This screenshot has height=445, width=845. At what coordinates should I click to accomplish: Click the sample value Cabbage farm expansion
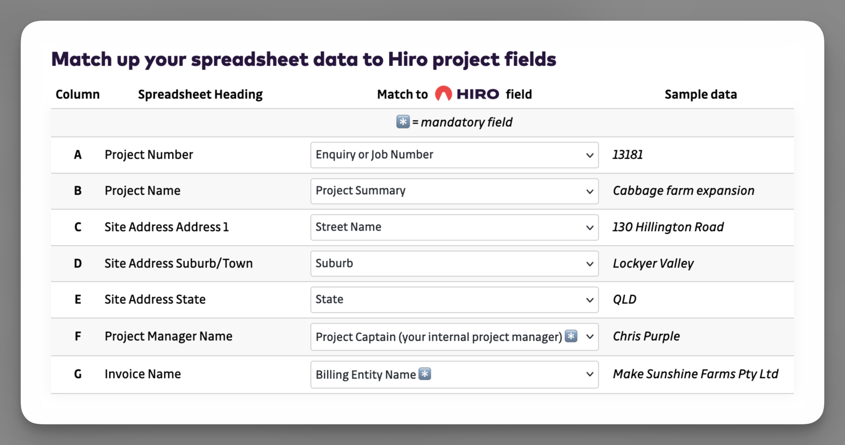click(683, 191)
